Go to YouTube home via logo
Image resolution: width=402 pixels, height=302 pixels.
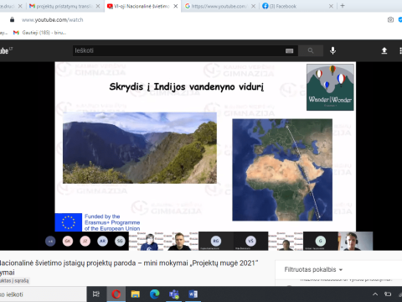coord(6,50)
